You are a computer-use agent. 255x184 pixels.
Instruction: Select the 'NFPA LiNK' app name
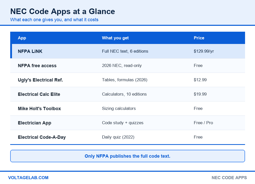(30, 51)
